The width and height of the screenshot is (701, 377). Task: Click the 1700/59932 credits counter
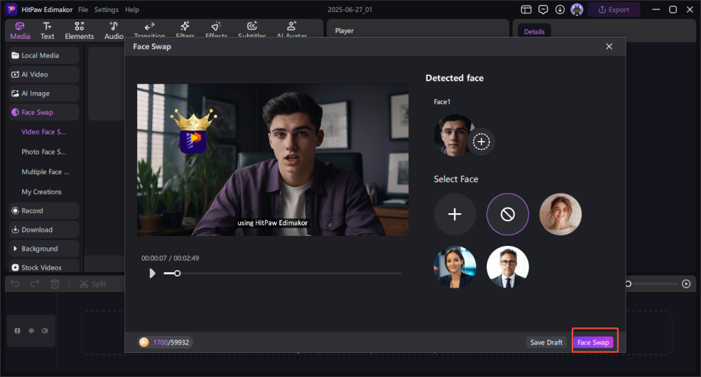(x=171, y=342)
